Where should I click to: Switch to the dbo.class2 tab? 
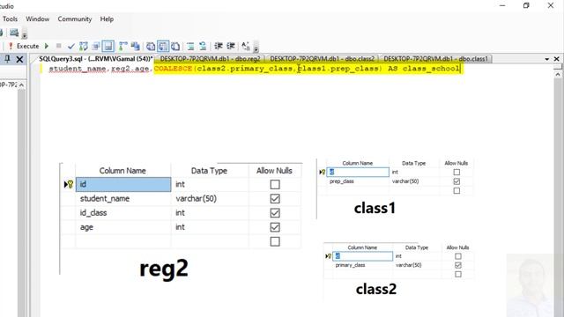point(323,59)
